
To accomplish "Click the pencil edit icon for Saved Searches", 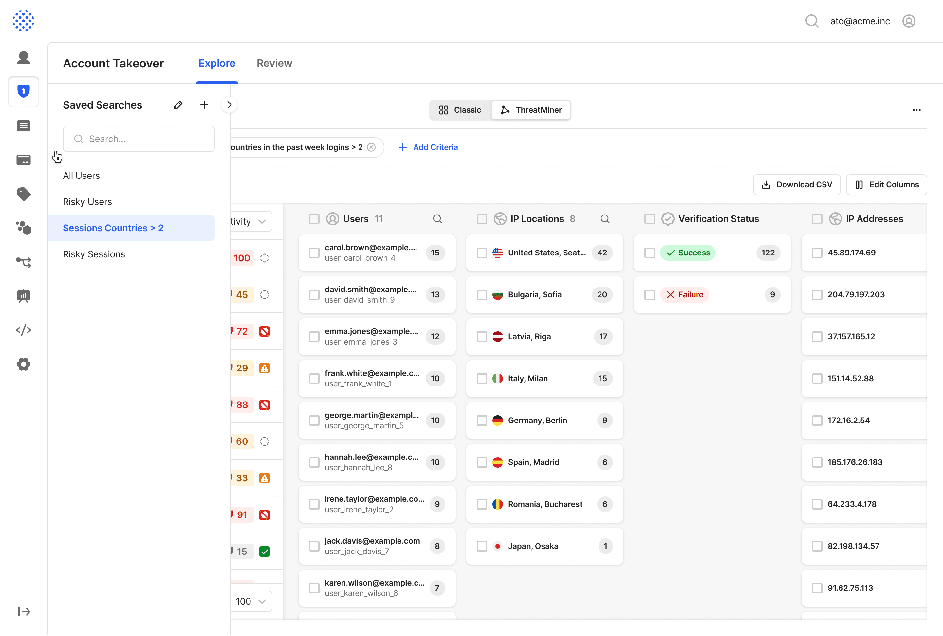I will pos(178,105).
